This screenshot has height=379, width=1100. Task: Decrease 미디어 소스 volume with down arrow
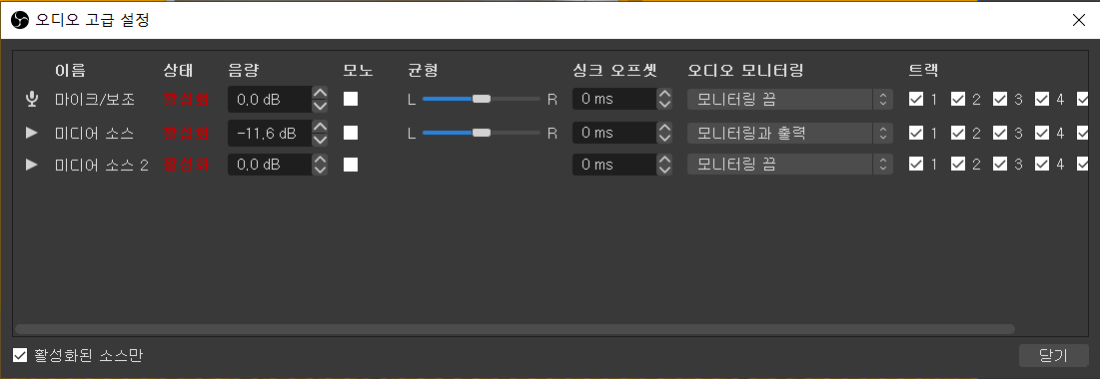[x=320, y=139]
